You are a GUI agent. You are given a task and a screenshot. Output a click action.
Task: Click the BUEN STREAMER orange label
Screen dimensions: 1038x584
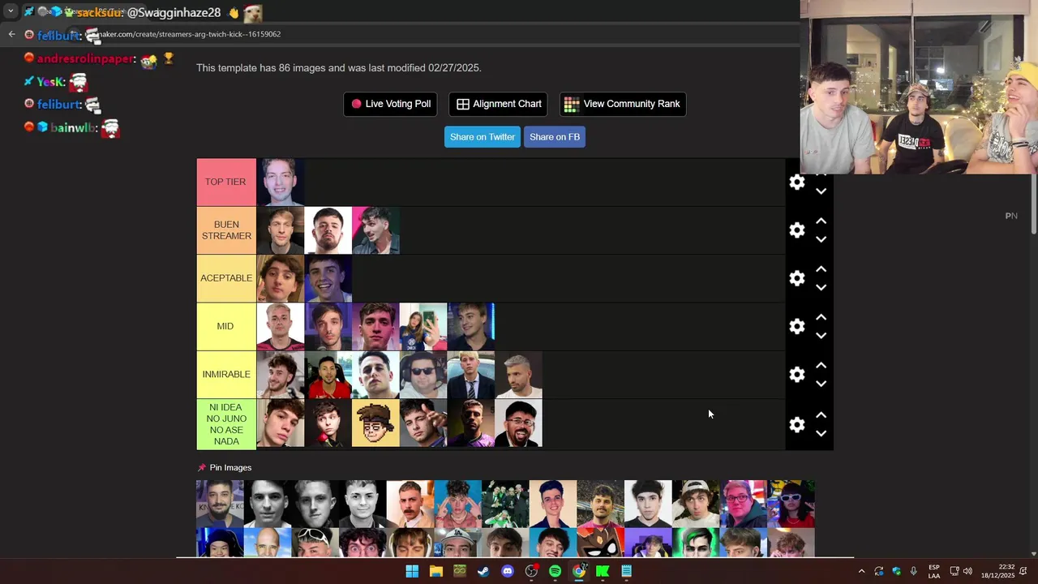tap(226, 230)
